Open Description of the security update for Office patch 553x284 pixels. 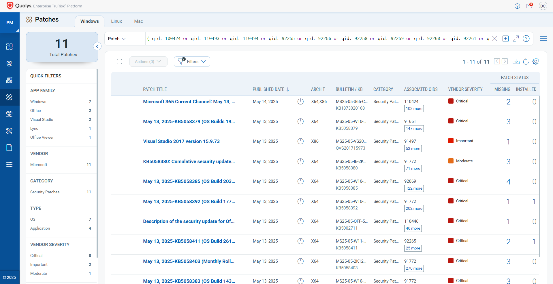click(189, 221)
